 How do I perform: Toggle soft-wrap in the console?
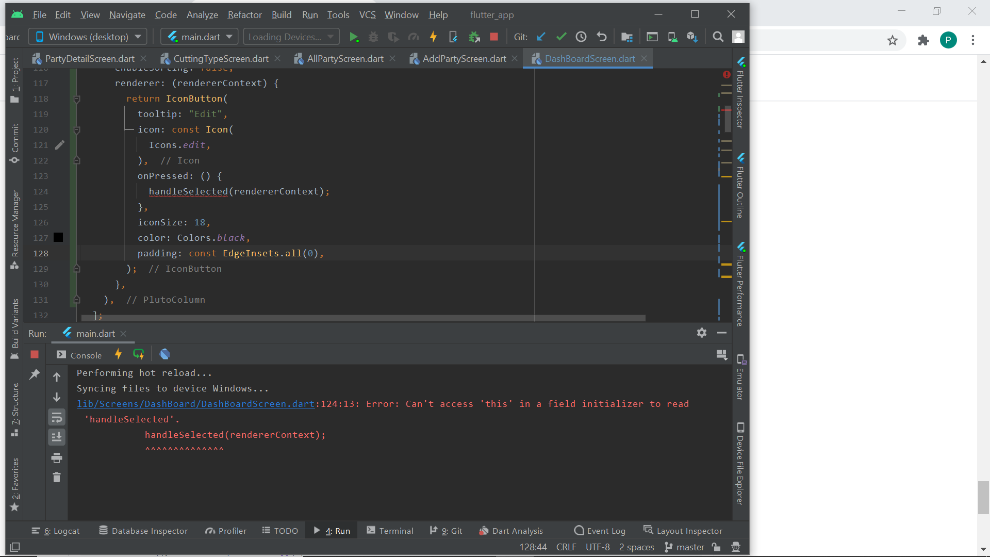click(x=57, y=417)
